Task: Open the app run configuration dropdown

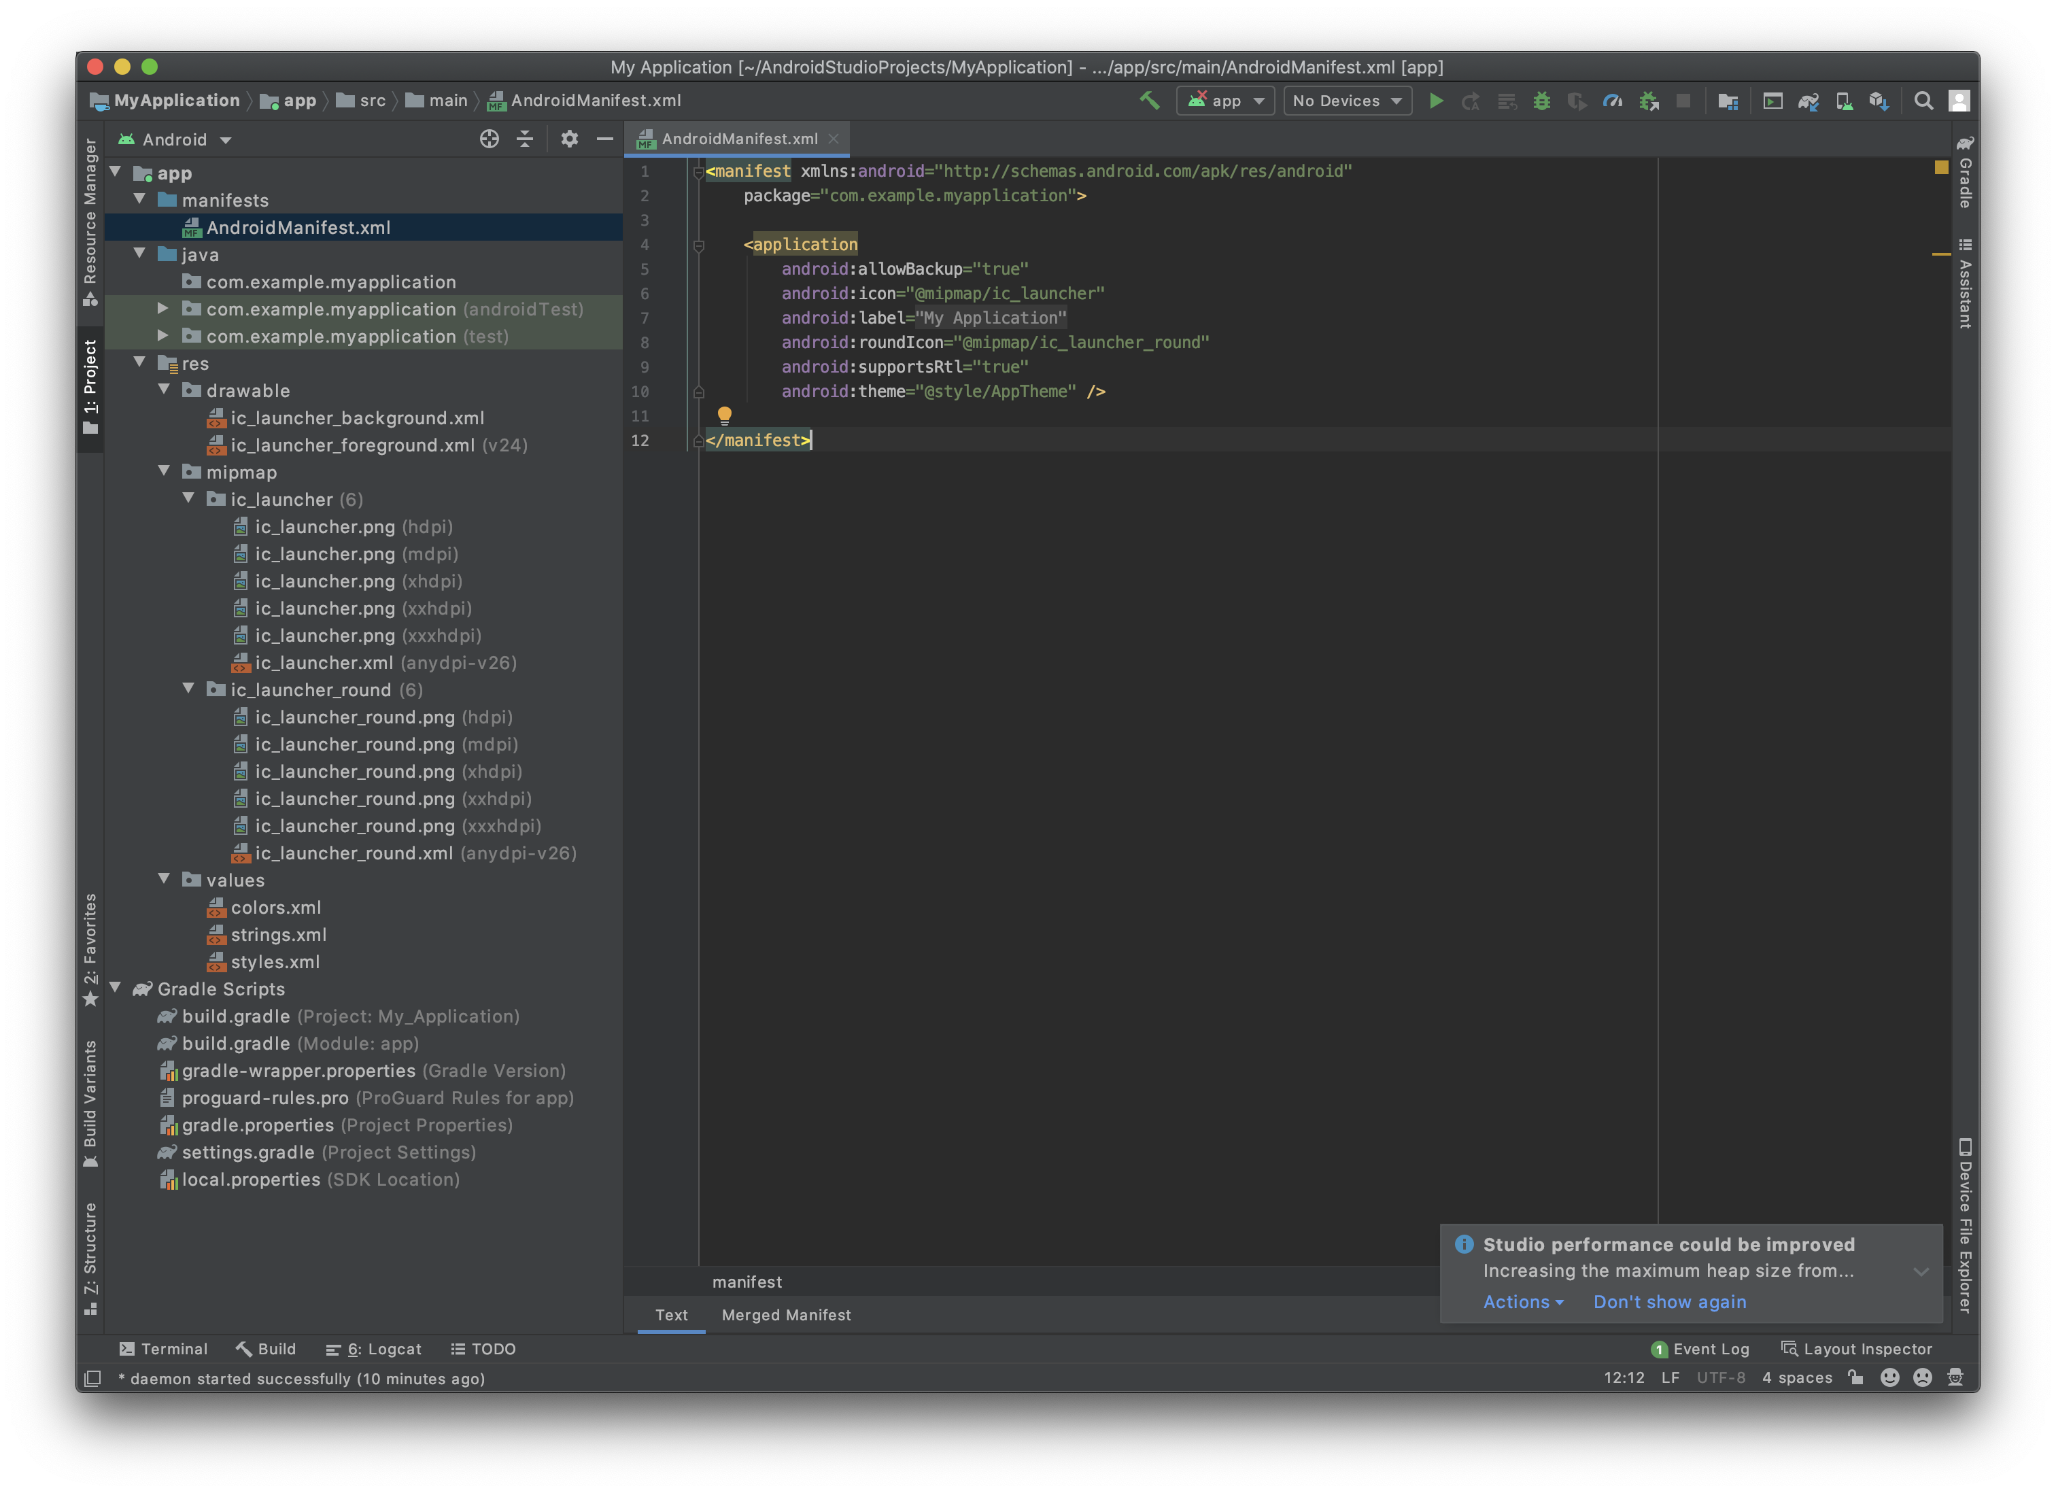Action: 1226,101
